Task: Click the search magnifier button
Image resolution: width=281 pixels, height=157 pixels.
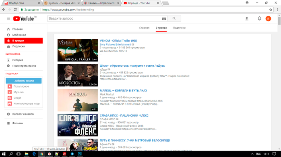Action: tap(174, 18)
